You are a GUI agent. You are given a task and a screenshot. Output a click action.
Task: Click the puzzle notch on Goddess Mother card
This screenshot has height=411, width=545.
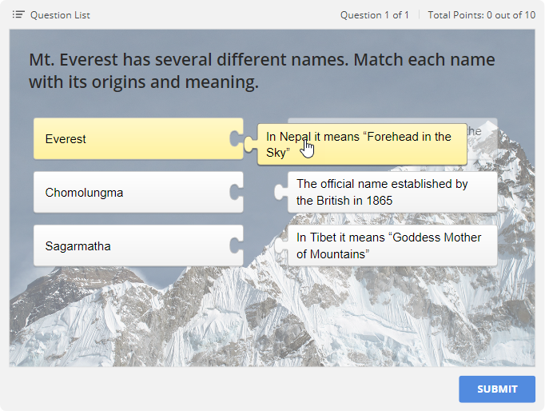[280, 246]
